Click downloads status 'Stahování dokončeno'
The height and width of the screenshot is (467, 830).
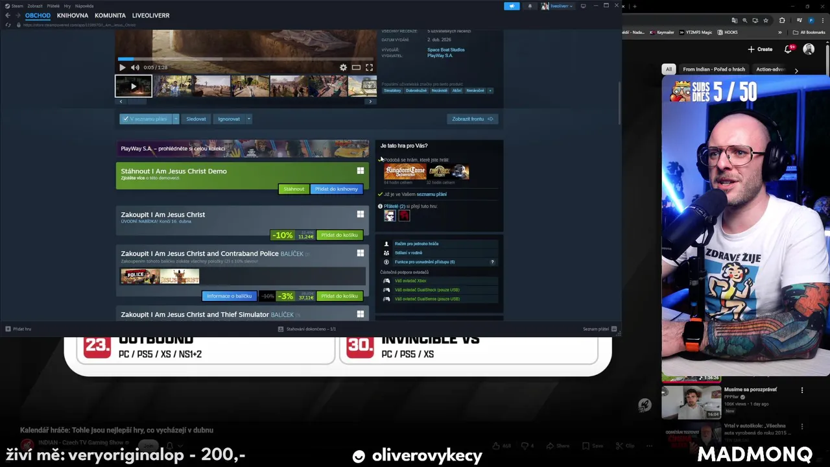[307, 329]
